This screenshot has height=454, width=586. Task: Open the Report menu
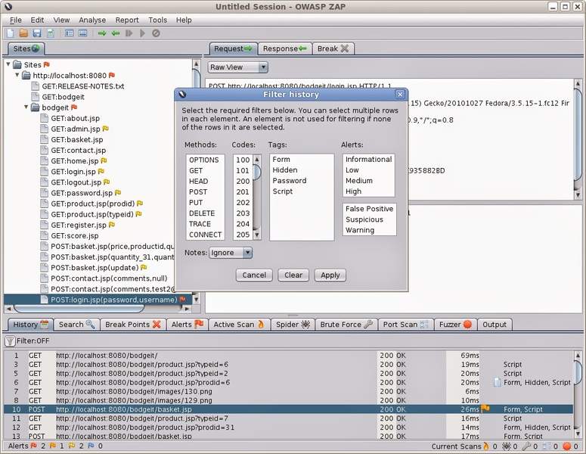(x=127, y=20)
